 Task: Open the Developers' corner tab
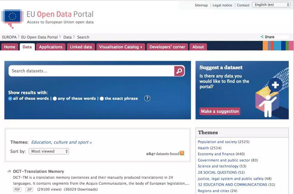coord(167,47)
